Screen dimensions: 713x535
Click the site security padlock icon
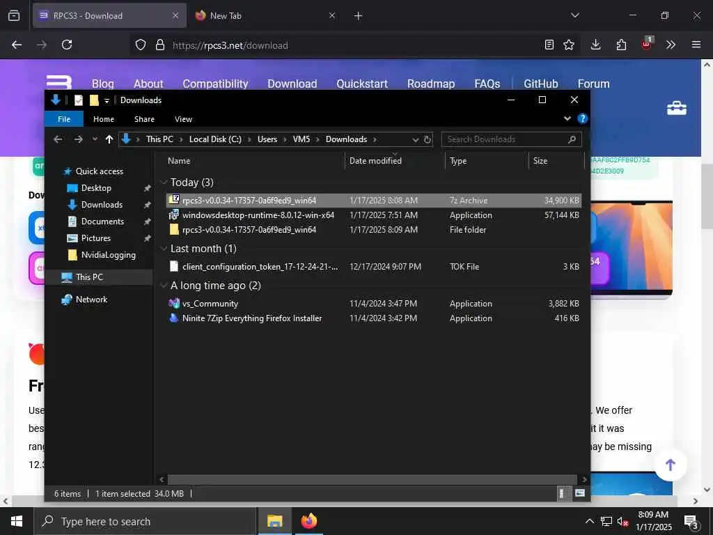point(159,45)
